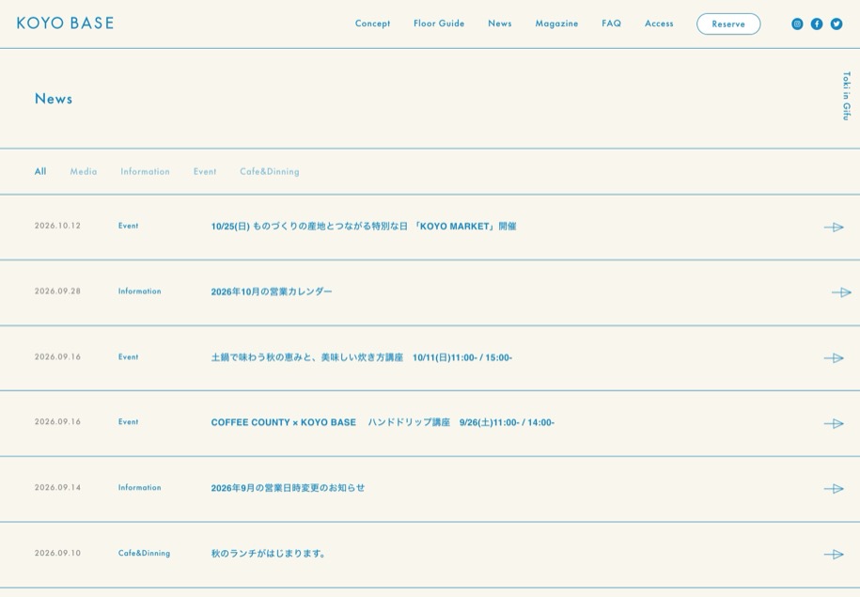860x597 pixels.
Task: Click arrow icon for 2026年9月の営業日時変更 row
Action: (834, 488)
